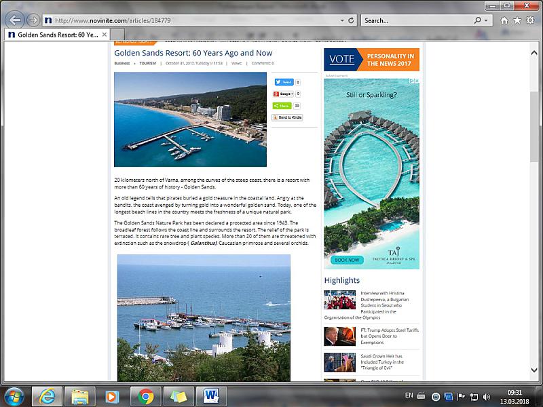The width and height of the screenshot is (543, 407).
Task: Click the Business category link
Action: tap(122, 63)
